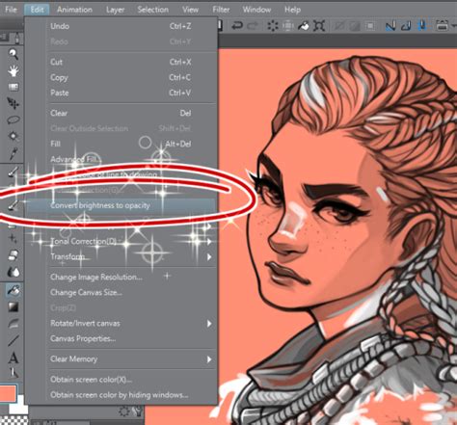
Task: Click the Fill bucket icon in command bar
Action: tap(303, 26)
